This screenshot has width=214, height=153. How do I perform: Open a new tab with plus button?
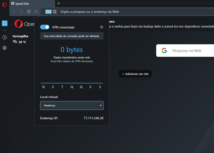tap(59, 3)
